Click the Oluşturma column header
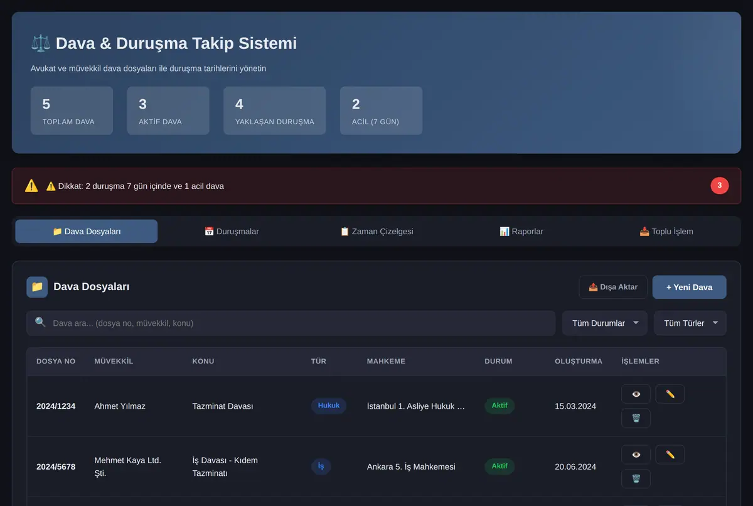This screenshot has height=506, width=753. [579, 362]
